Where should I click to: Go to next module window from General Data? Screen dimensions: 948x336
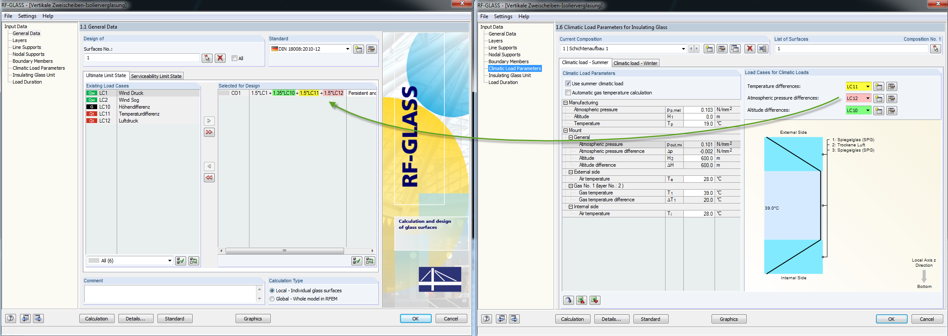(39, 318)
